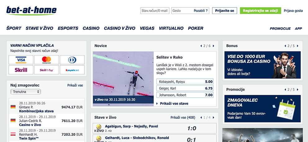Click tennis ball icon for Agabigun match
The image size is (308, 142).
99,126
